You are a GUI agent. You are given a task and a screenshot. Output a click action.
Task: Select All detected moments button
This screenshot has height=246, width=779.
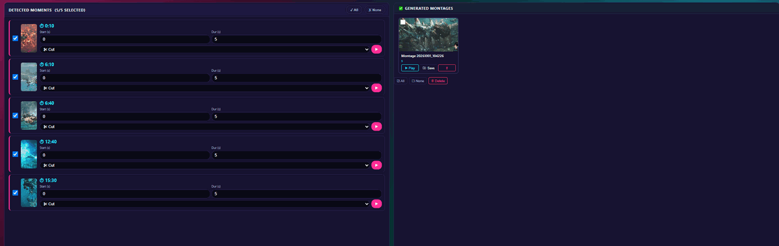pyautogui.click(x=354, y=10)
